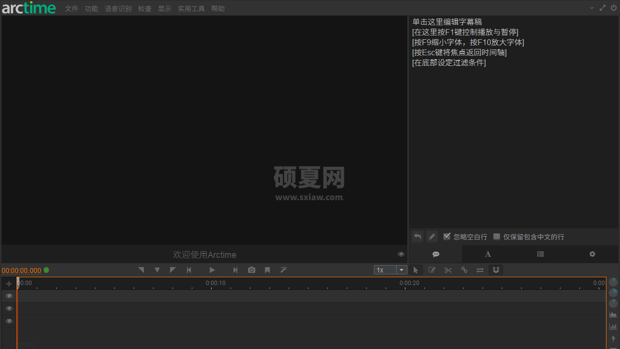Click the arctime logo
620x349 pixels.
[29, 8]
